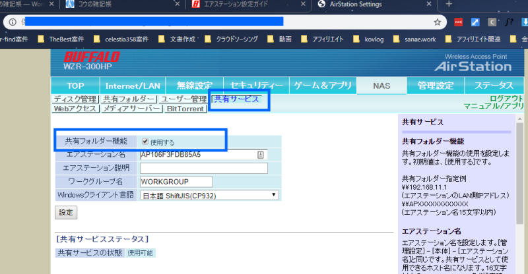Image resolution: width=528 pixels, height=274 pixels.
Task: Toggle the 使用する checkbox for shared folder
Action: (x=145, y=141)
